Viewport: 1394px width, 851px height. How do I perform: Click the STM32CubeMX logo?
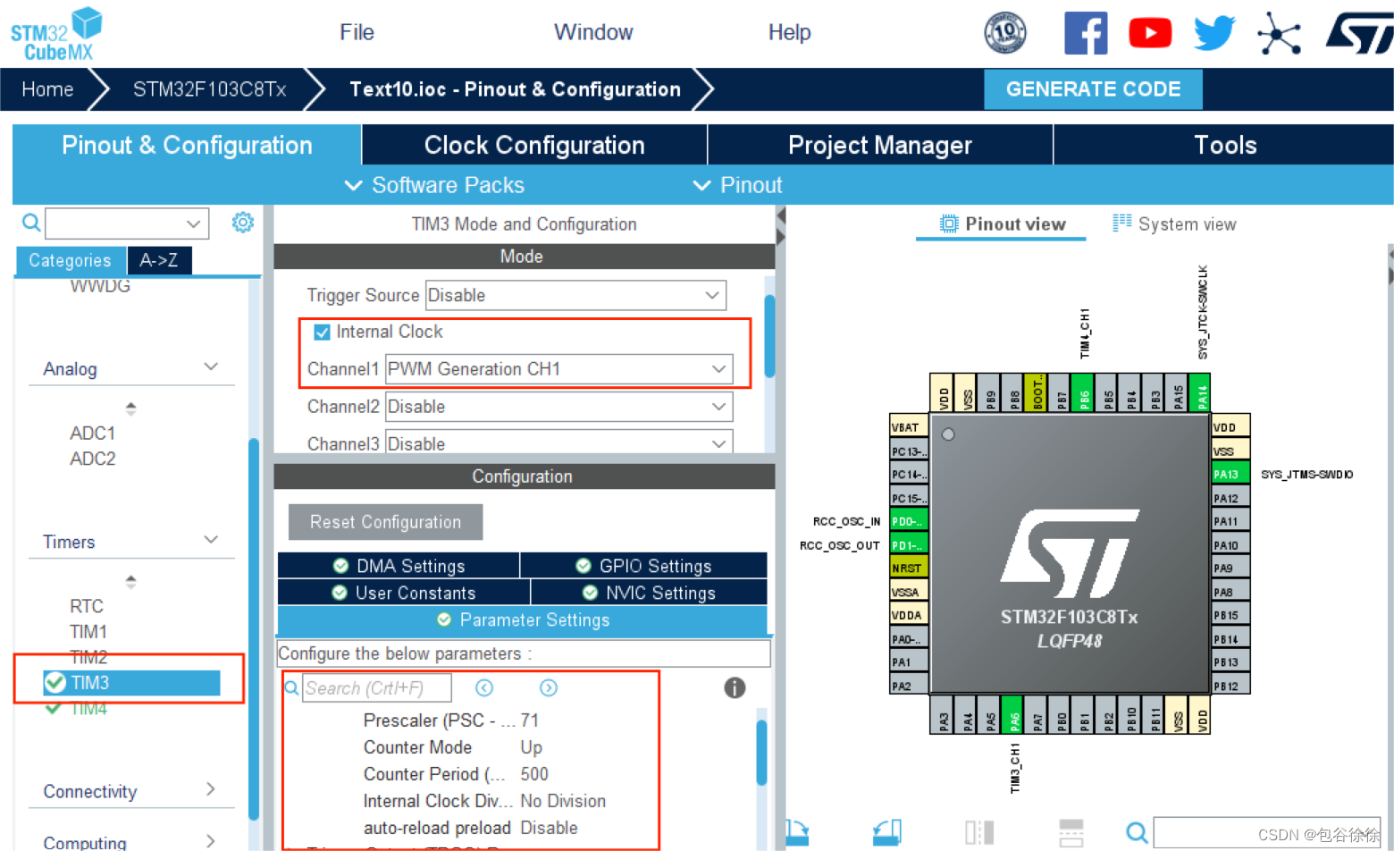56,34
